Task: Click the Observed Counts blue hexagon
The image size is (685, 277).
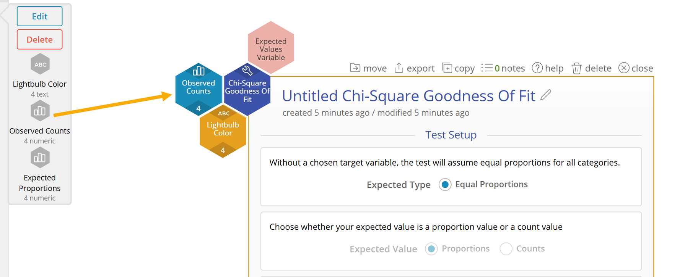Action: point(198,88)
